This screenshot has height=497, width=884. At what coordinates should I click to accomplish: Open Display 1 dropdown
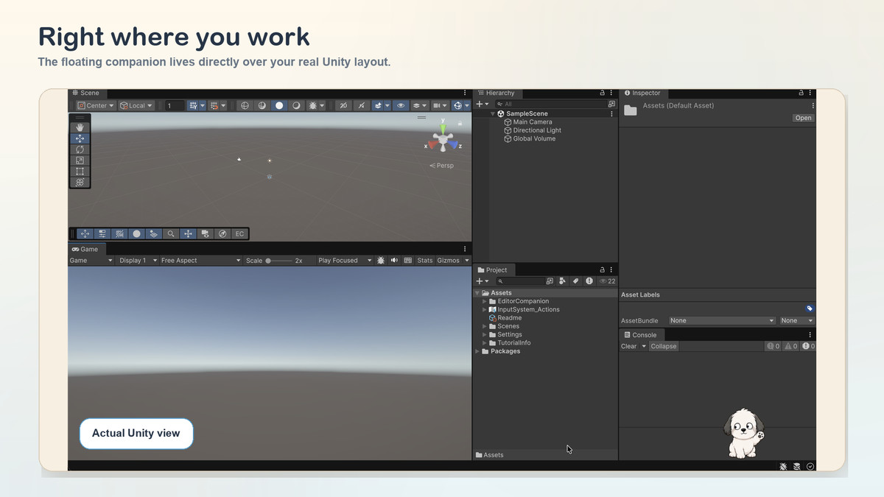[138, 260]
